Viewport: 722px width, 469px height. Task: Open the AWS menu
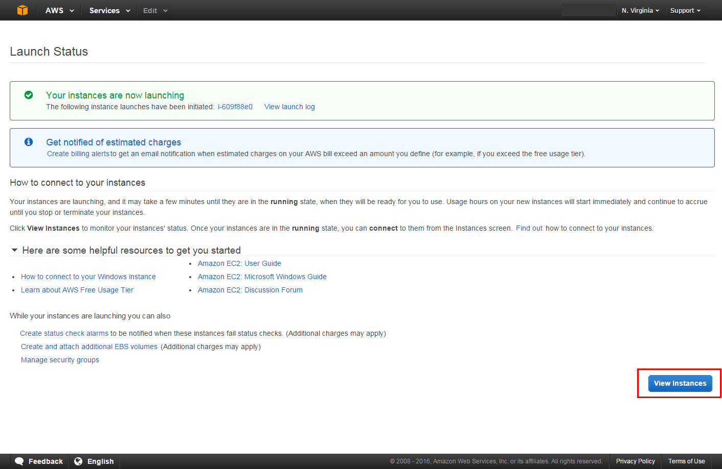point(59,10)
